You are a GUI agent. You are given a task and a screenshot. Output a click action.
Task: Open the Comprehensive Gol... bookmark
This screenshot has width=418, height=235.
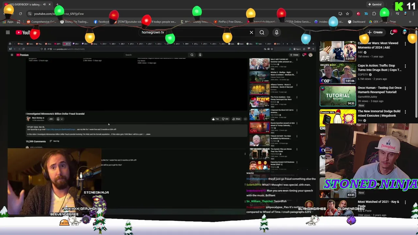(x=41, y=22)
